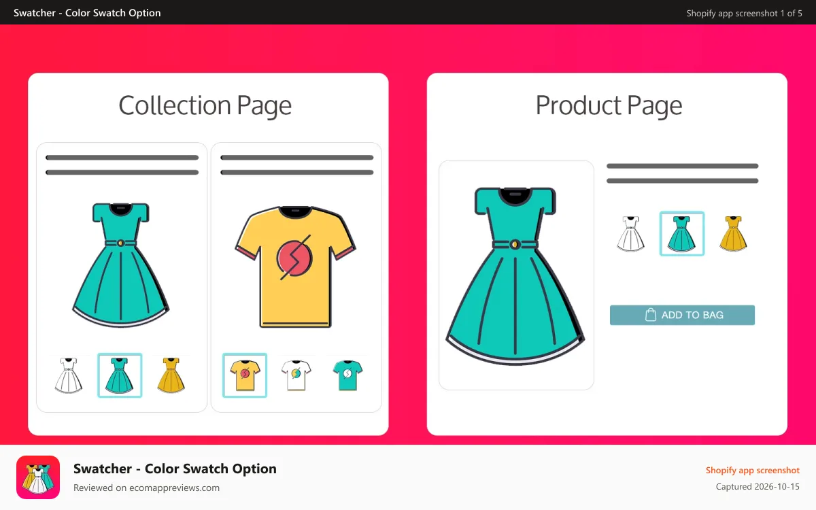The image size is (816, 510).
Task: Click the Product Page heading
Action: (x=609, y=106)
